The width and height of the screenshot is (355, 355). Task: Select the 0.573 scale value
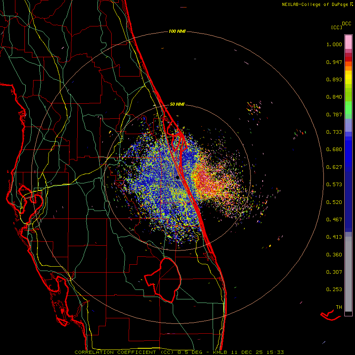[x=334, y=185]
